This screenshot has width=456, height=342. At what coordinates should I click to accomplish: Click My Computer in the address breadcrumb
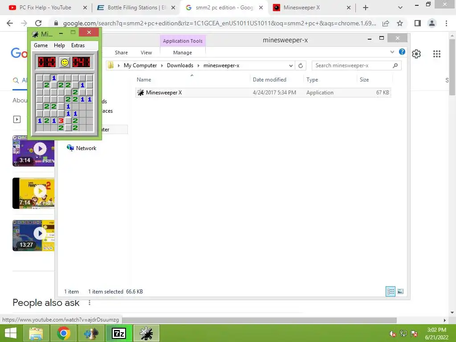coord(140,65)
